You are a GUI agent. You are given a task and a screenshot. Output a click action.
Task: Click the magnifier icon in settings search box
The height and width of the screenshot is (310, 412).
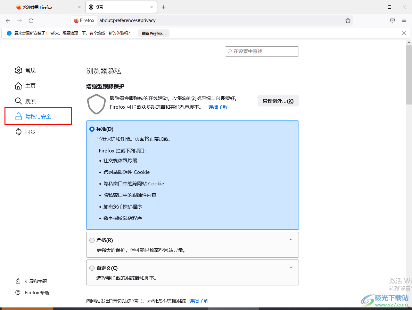[230, 51]
